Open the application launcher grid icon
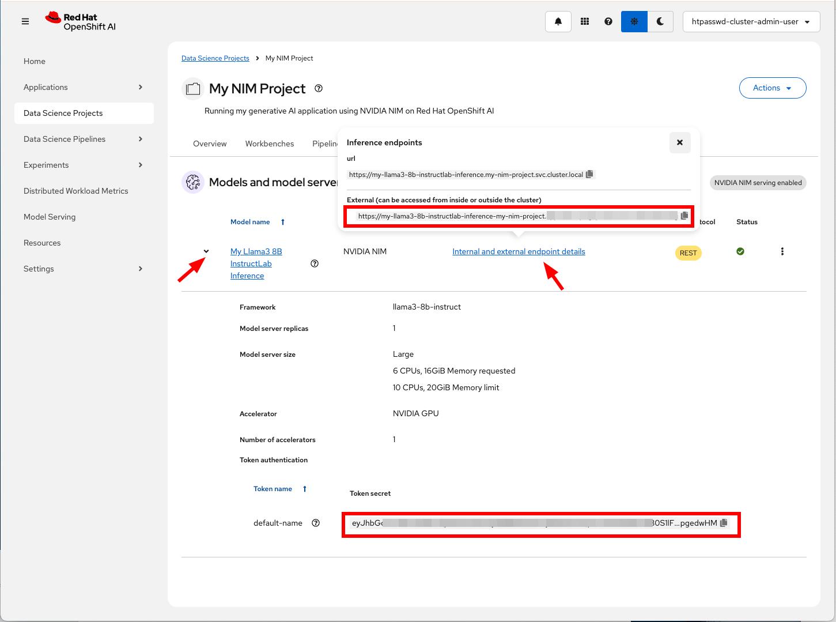836x622 pixels. (584, 22)
